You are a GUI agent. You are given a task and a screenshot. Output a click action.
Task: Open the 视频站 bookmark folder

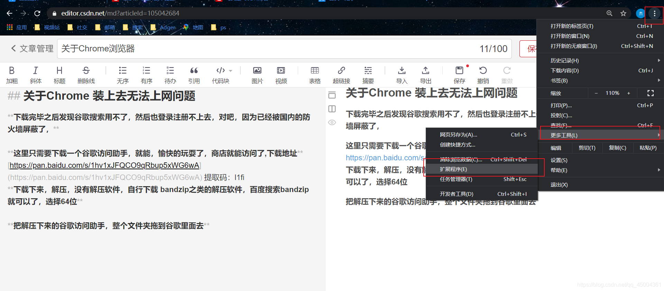click(47, 27)
